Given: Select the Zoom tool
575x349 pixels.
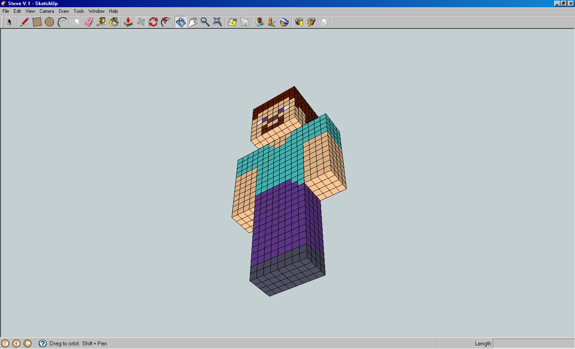Looking at the screenshot, I should tap(205, 22).
